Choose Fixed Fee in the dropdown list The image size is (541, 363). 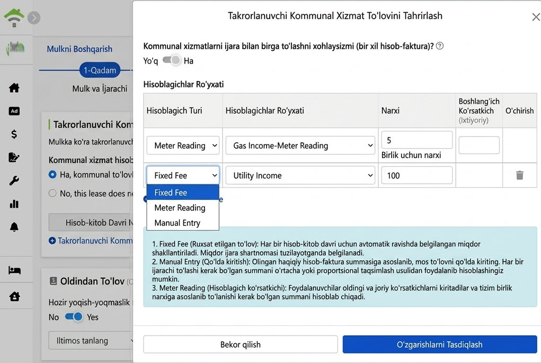pyautogui.click(x=183, y=192)
